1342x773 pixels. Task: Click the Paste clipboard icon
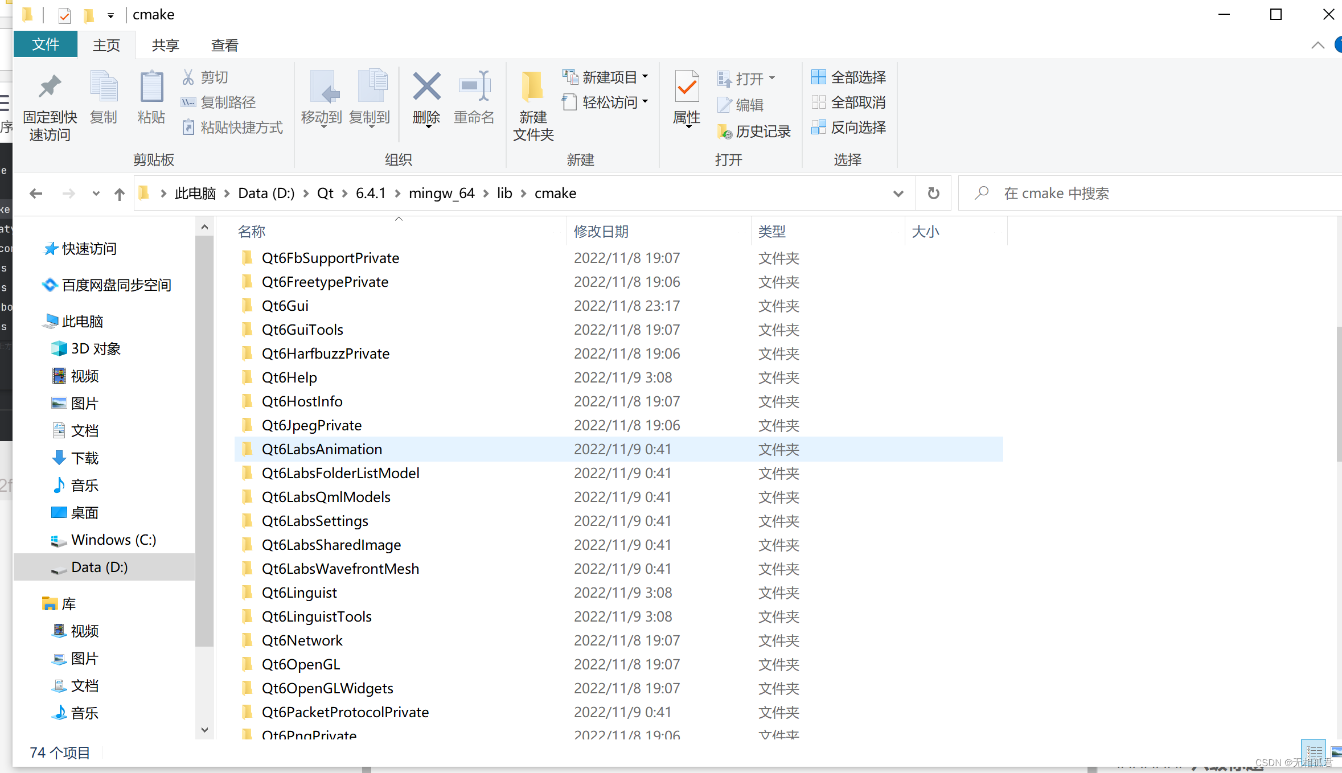pyautogui.click(x=151, y=87)
